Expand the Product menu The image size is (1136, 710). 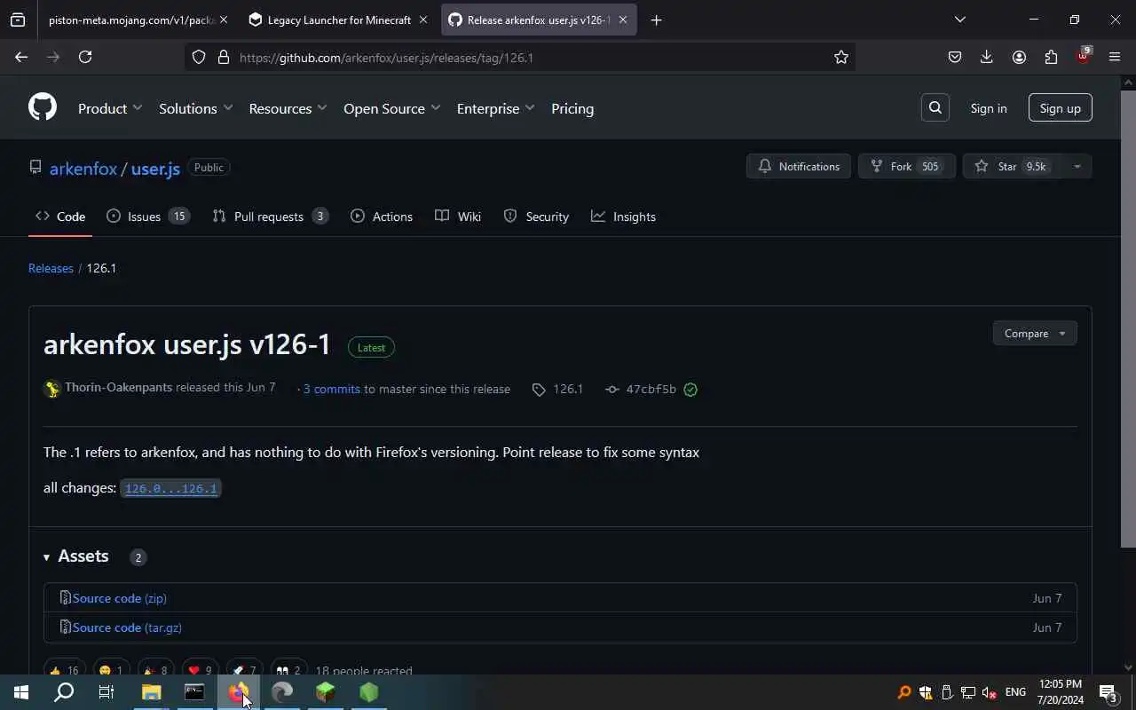(x=110, y=108)
